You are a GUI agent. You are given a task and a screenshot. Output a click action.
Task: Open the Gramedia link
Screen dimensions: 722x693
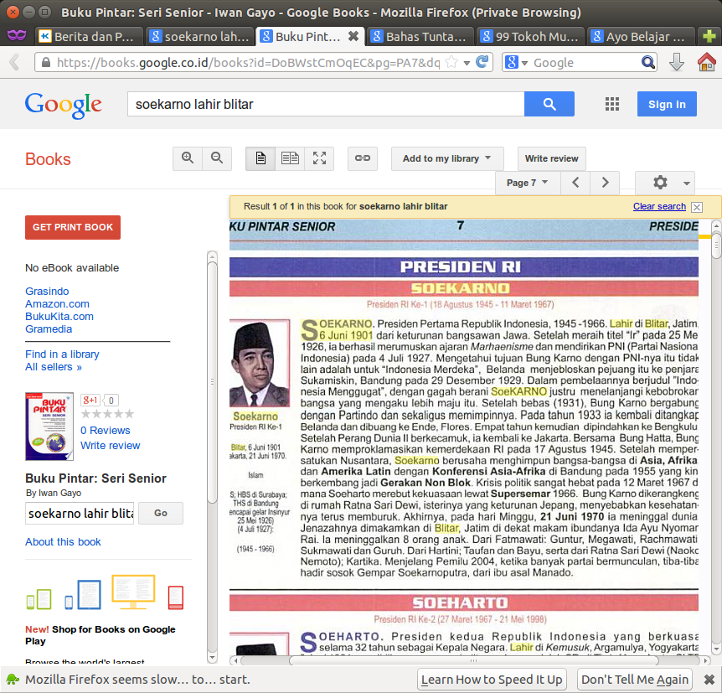(x=49, y=329)
